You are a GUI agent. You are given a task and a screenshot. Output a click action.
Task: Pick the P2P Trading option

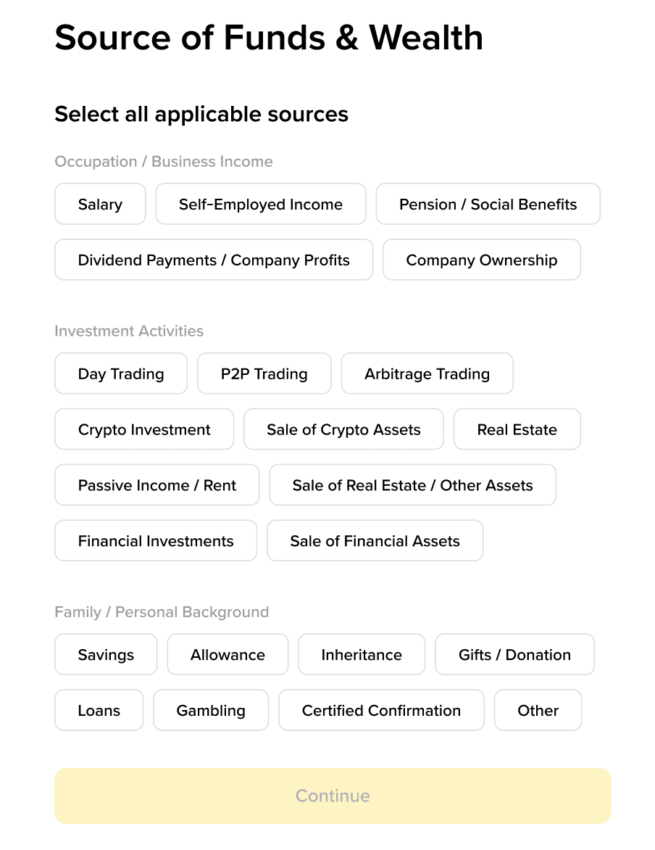pos(264,374)
